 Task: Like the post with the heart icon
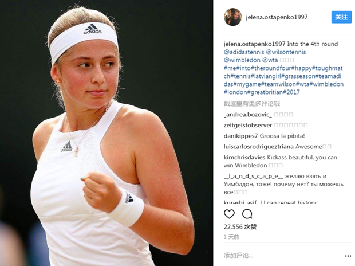[229, 214]
